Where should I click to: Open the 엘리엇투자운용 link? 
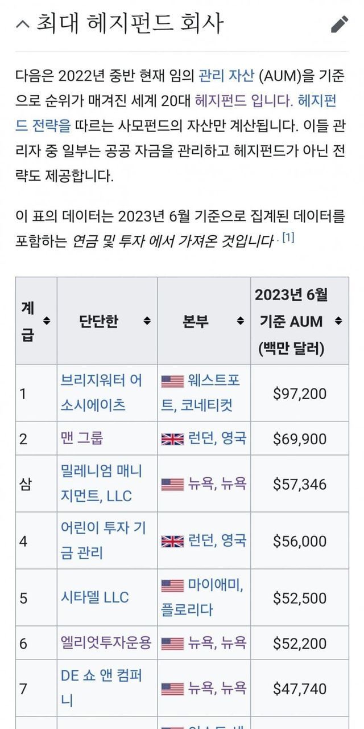click(106, 644)
